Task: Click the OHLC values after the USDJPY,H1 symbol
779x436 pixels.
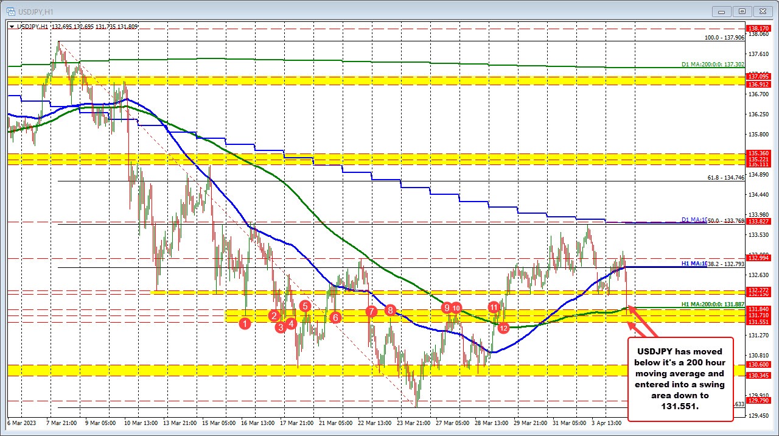Action: point(95,26)
